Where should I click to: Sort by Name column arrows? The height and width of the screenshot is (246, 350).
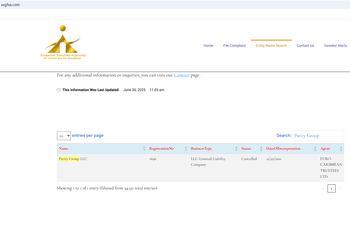click(x=144, y=149)
